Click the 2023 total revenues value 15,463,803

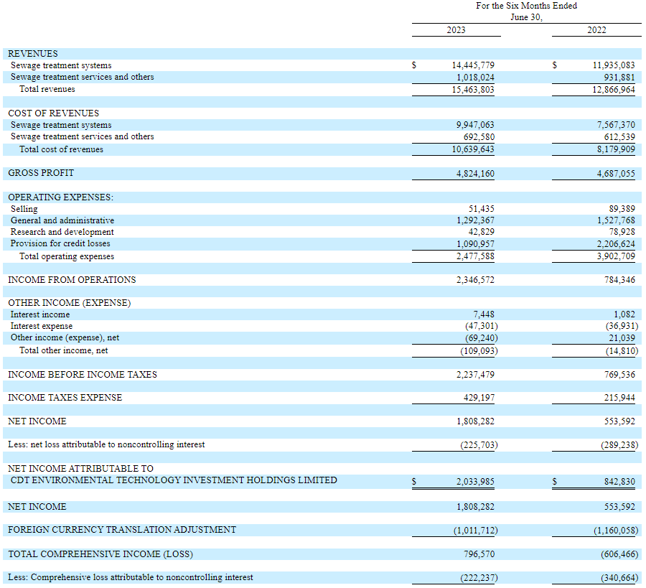[x=475, y=90]
